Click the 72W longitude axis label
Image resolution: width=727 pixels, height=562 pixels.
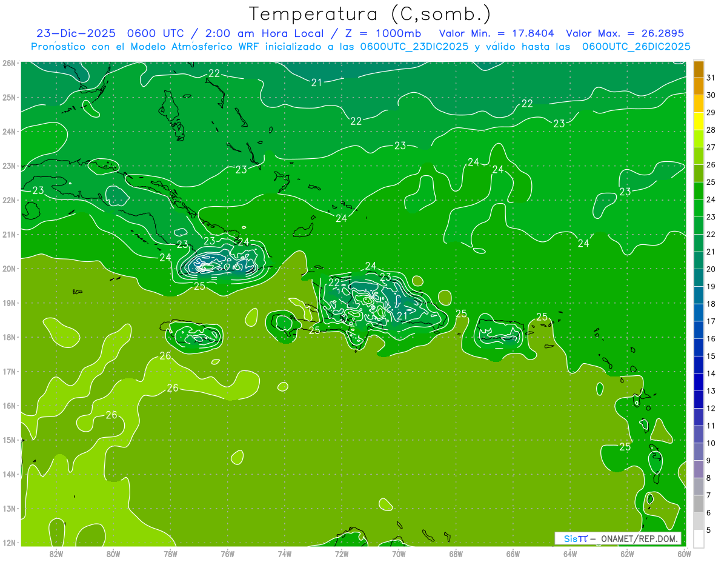(x=342, y=554)
